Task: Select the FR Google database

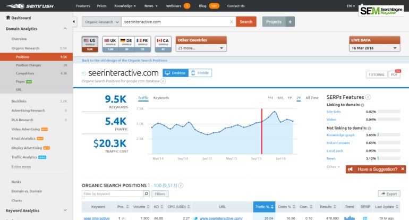Action: tap(143, 44)
